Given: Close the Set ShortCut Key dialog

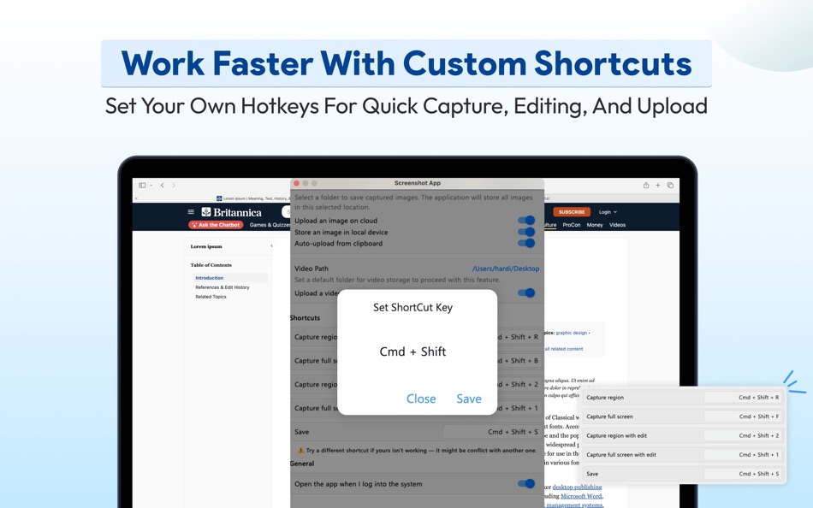Looking at the screenshot, I should click(x=421, y=399).
